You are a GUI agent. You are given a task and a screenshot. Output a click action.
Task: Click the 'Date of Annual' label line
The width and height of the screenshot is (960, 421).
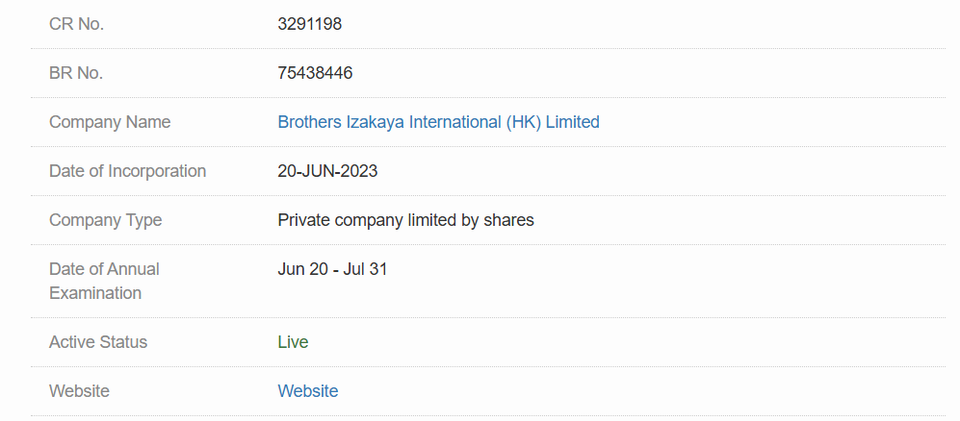104,269
